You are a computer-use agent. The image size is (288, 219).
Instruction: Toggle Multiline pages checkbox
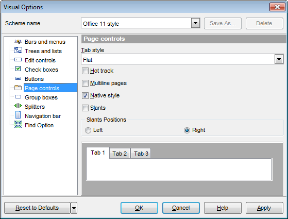point(85,83)
